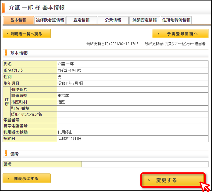The image size is (213, 195).
Task: Select the 公費情報 tab
Action: click(x=113, y=20)
